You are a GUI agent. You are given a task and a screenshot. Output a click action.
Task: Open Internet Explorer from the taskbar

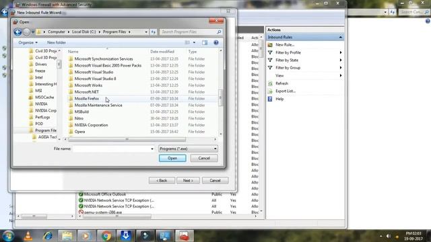click(48, 236)
